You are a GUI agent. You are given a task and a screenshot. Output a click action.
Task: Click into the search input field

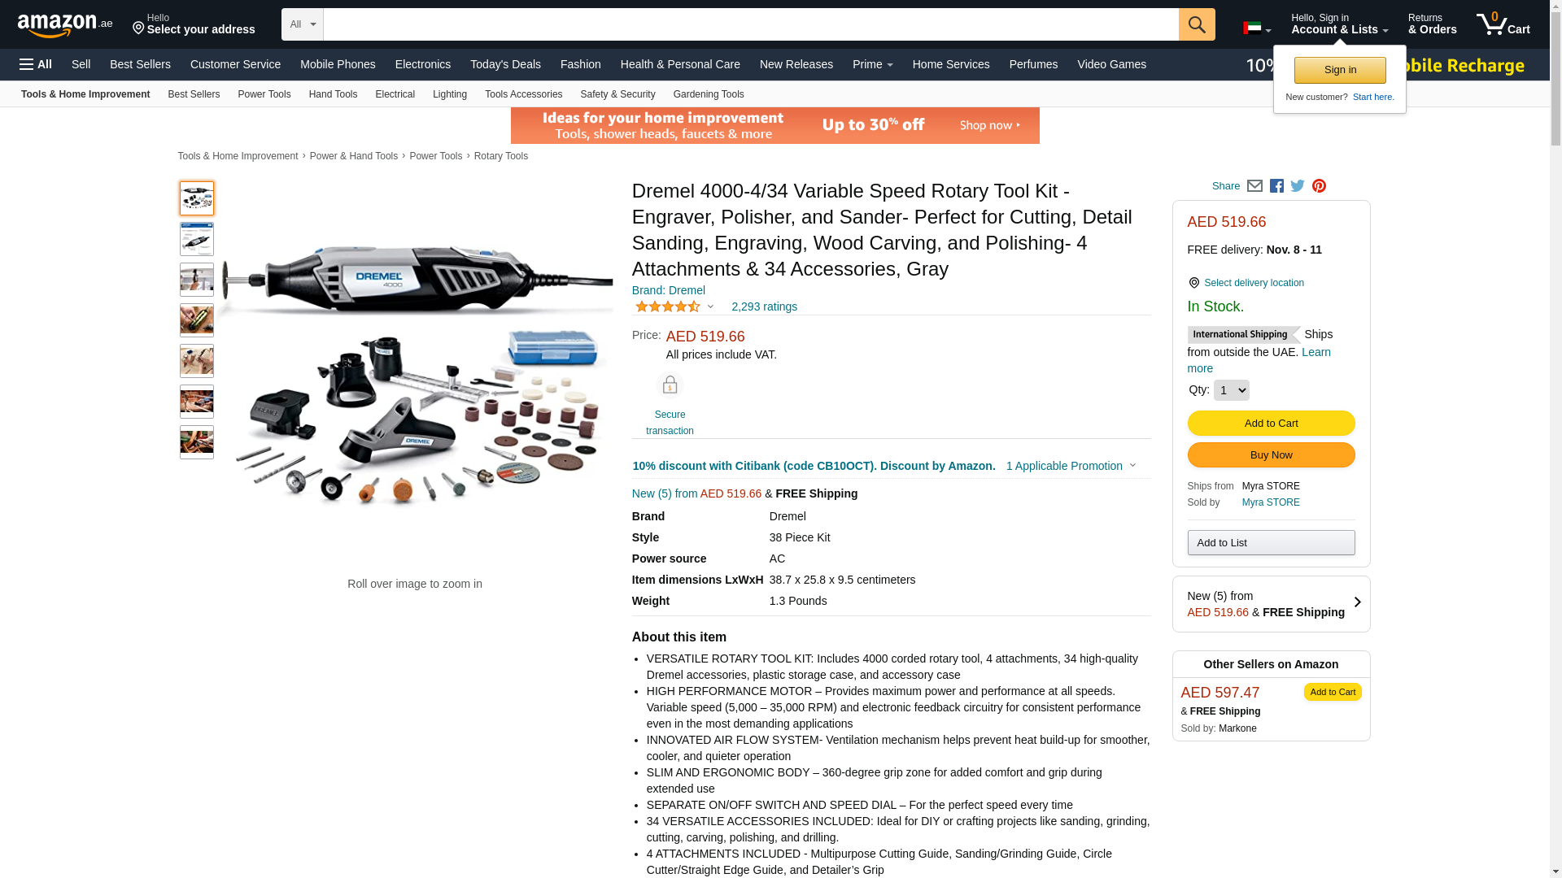coord(751,24)
